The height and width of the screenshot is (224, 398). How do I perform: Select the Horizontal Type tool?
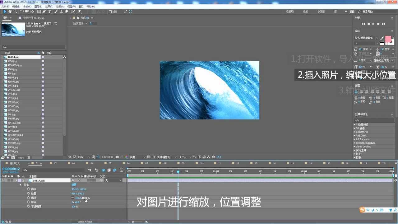[x=49, y=12]
